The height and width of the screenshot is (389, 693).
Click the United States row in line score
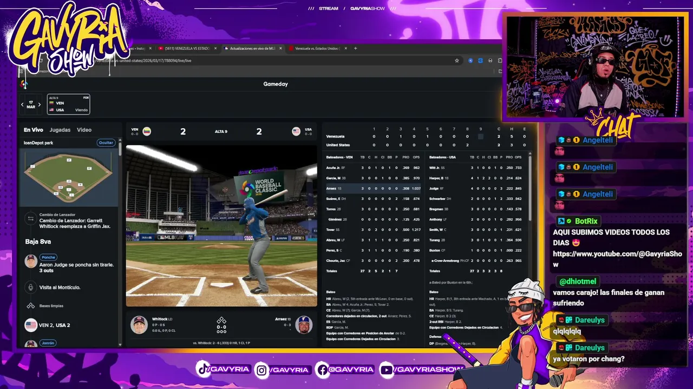426,145
